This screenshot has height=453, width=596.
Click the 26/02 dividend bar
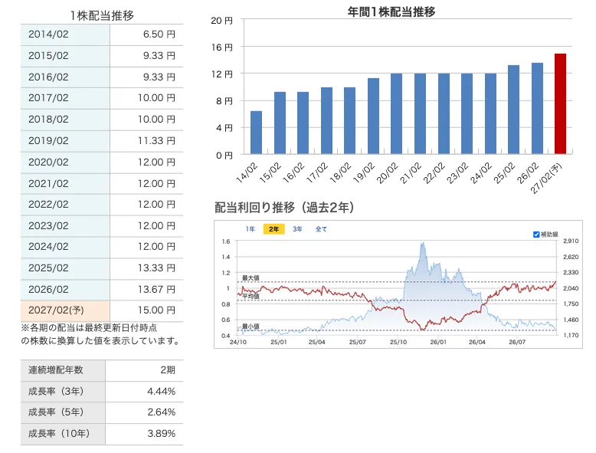537,108
